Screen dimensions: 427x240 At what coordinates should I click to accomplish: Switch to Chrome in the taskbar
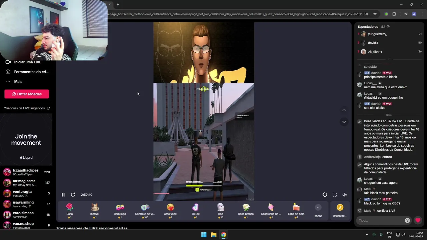[224, 235]
